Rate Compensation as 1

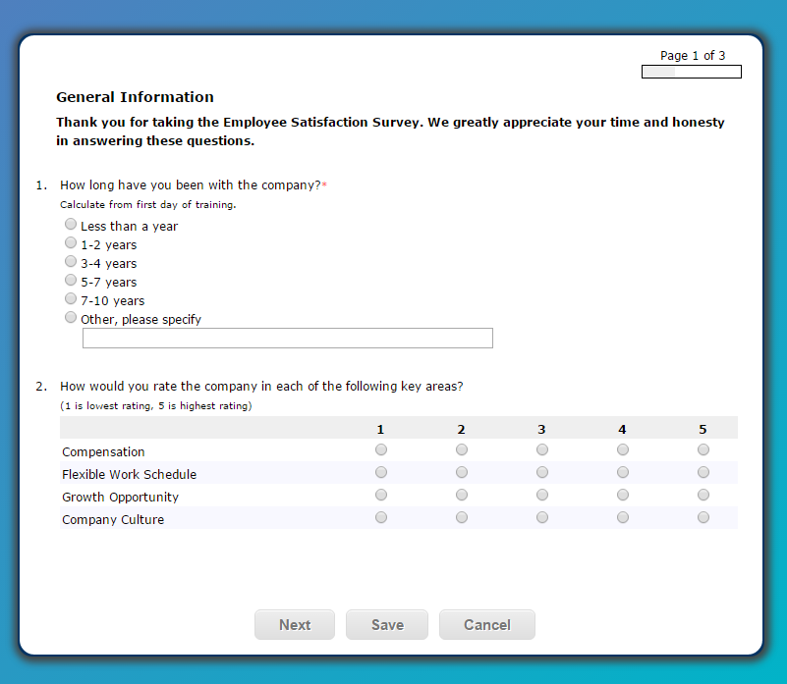(380, 449)
